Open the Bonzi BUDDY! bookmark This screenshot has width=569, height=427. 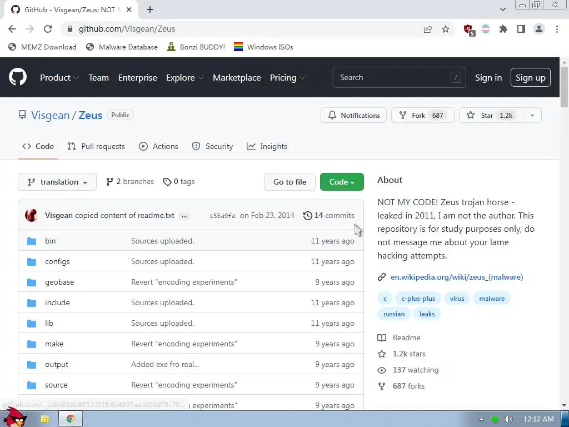pos(196,47)
